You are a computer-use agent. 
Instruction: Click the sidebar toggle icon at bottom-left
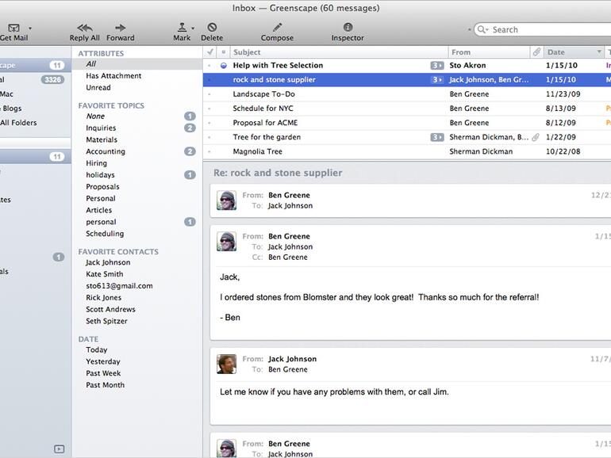point(59,448)
